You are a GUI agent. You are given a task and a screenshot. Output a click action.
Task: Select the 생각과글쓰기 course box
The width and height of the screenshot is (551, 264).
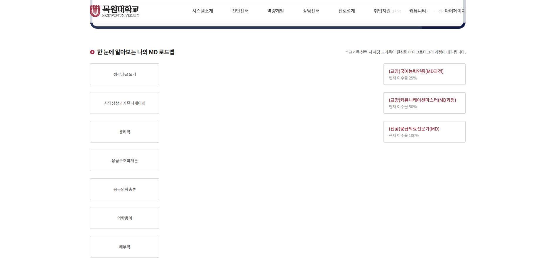tap(124, 74)
